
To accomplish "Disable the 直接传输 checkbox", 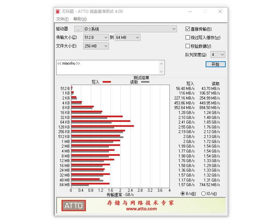I will point(187,29).
